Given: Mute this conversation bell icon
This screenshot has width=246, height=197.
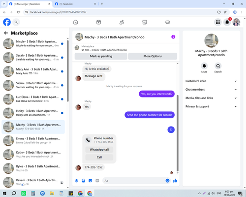Looking at the screenshot, I should [204, 66].
